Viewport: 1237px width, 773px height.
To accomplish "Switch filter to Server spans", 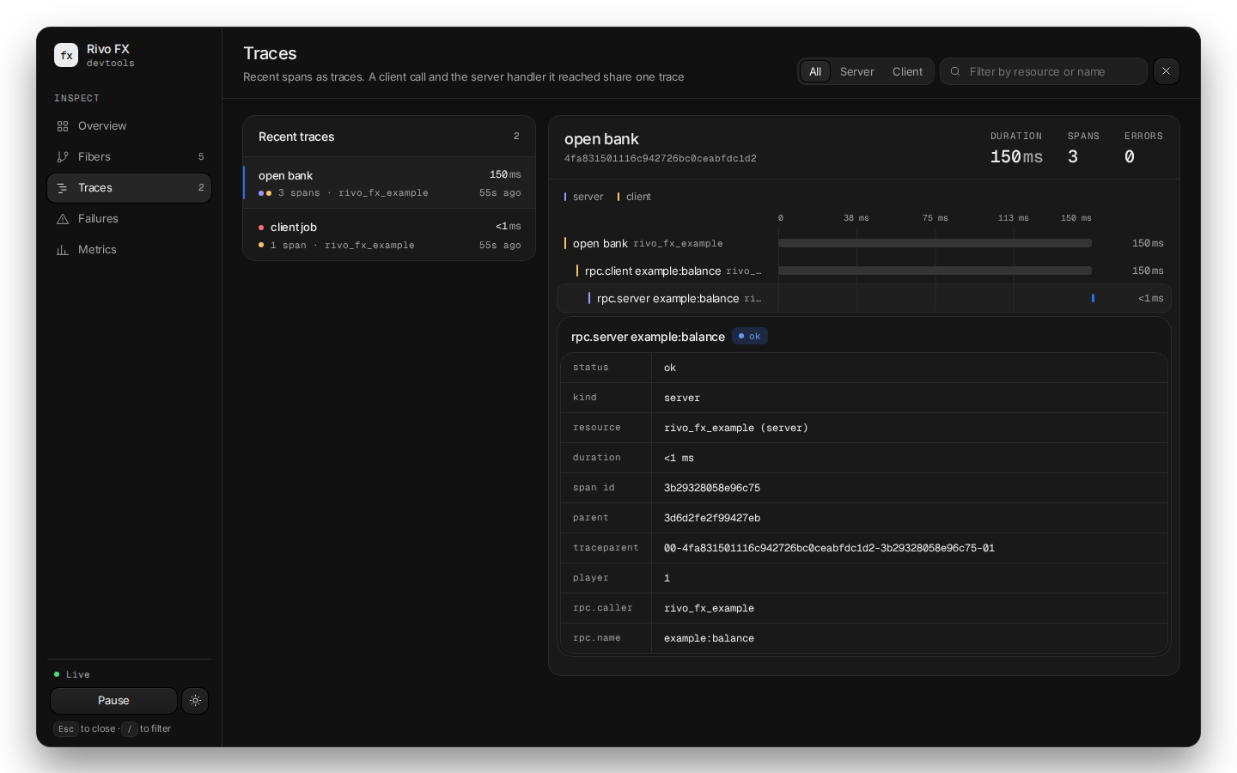I will click(x=857, y=71).
